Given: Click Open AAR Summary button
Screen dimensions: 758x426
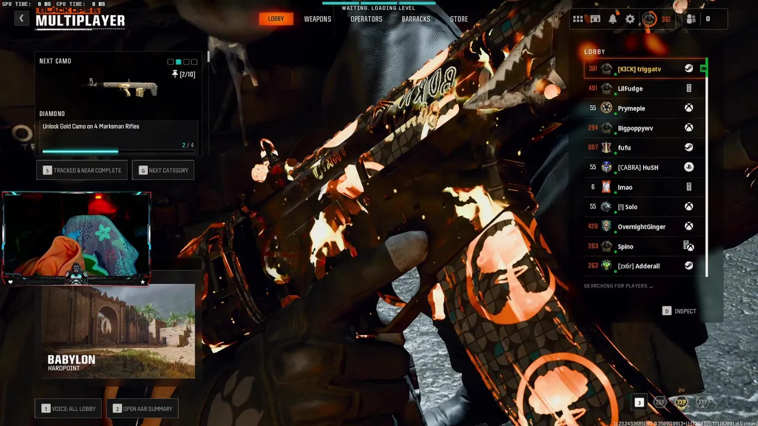Looking at the screenshot, I should click(x=142, y=409).
